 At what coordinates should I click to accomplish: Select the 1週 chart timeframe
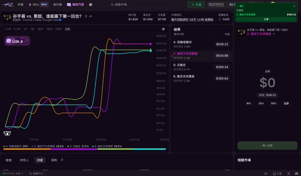[x=32, y=29]
